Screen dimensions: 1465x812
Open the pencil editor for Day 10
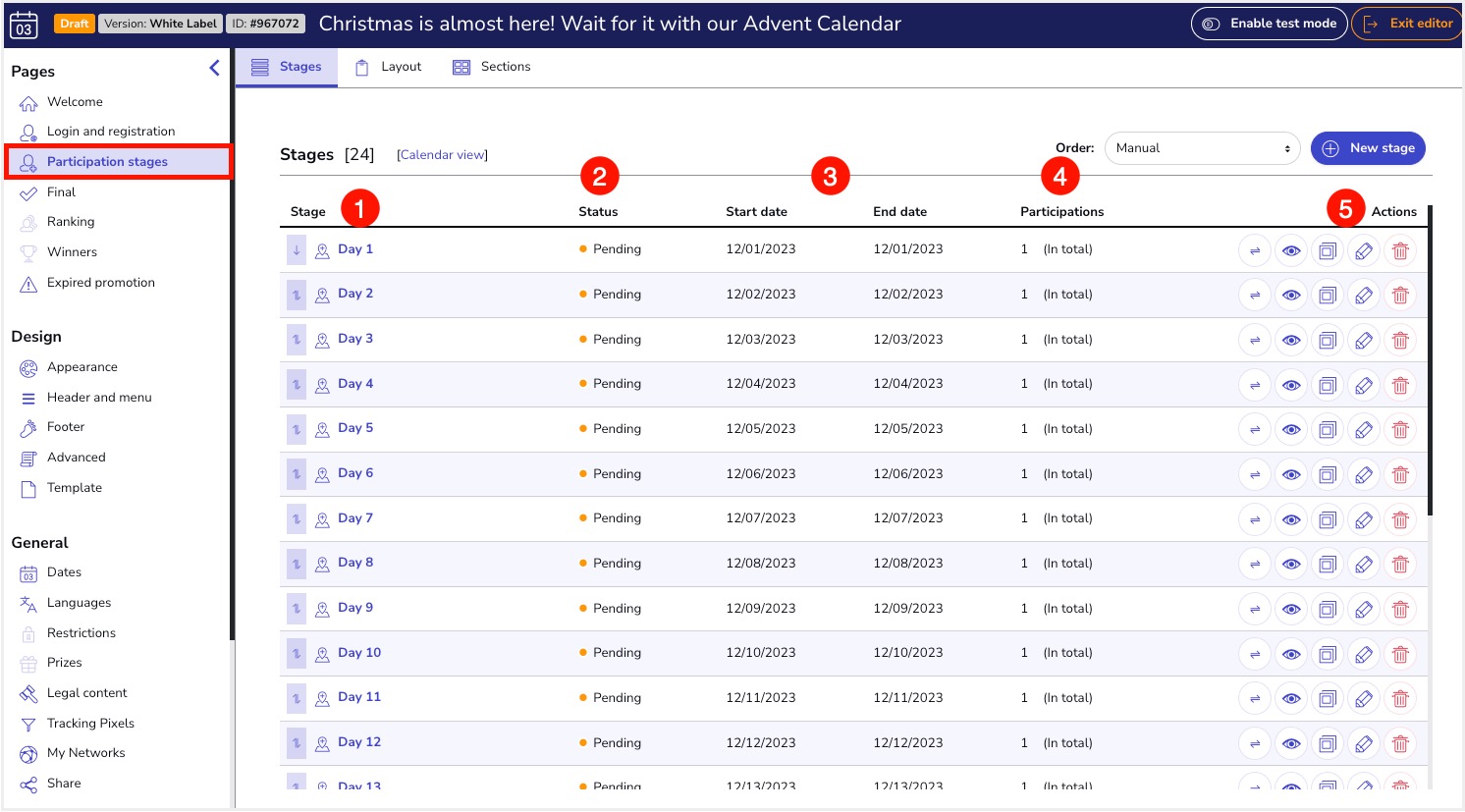click(x=1364, y=654)
